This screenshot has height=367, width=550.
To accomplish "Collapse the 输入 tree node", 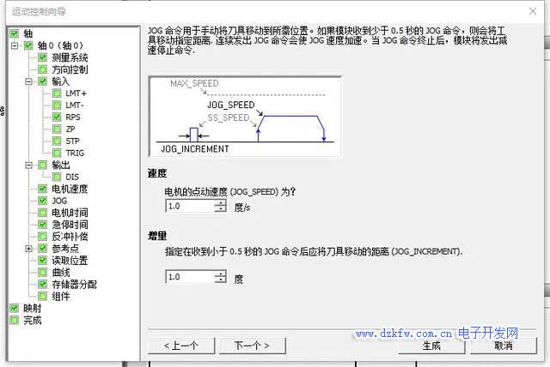I will (29, 81).
